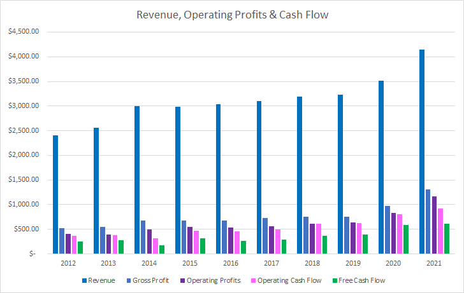Select the chart title text

tap(232, 15)
